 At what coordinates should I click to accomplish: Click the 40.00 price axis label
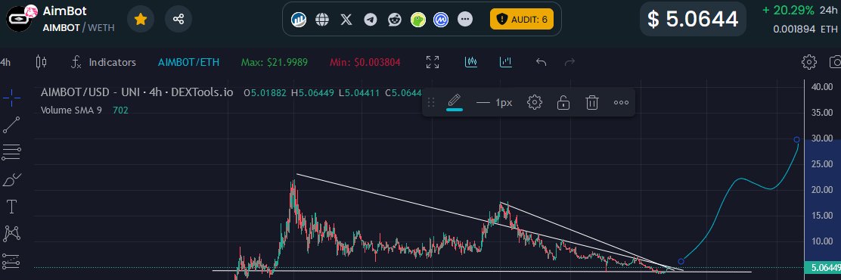822,86
